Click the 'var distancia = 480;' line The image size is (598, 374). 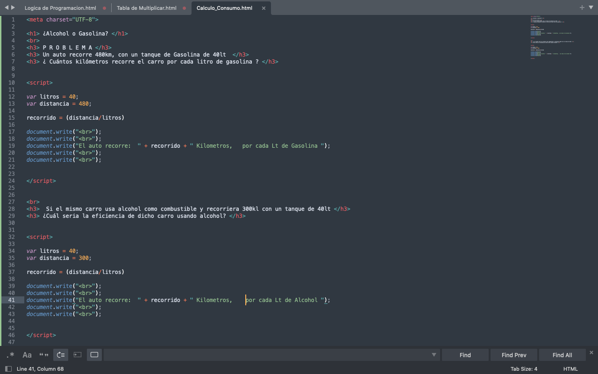coord(59,104)
